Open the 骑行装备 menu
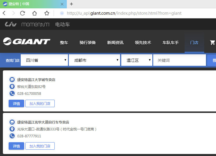This screenshot has width=216, height=156. tap(88, 43)
